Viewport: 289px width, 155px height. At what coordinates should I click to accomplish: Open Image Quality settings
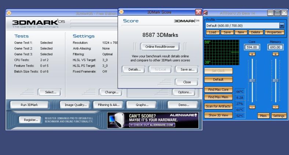pyautogui.click(x=76, y=105)
